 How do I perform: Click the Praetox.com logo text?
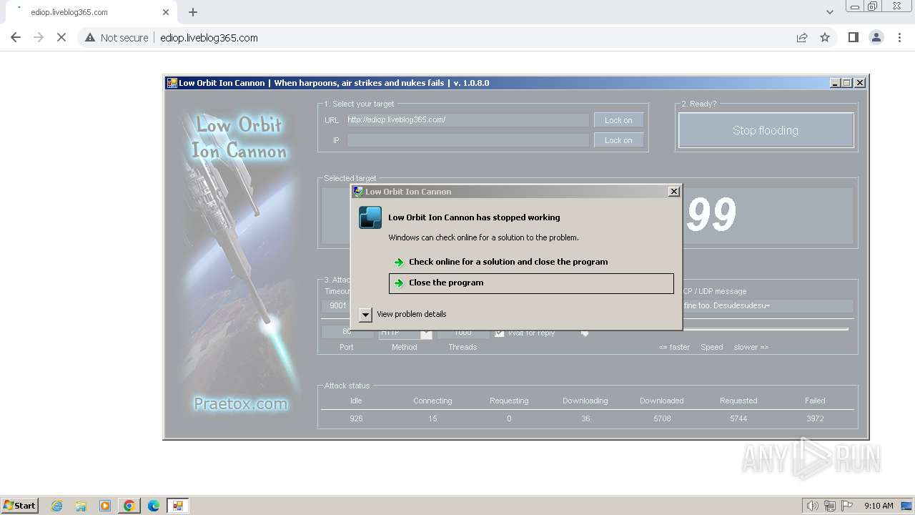tap(241, 403)
